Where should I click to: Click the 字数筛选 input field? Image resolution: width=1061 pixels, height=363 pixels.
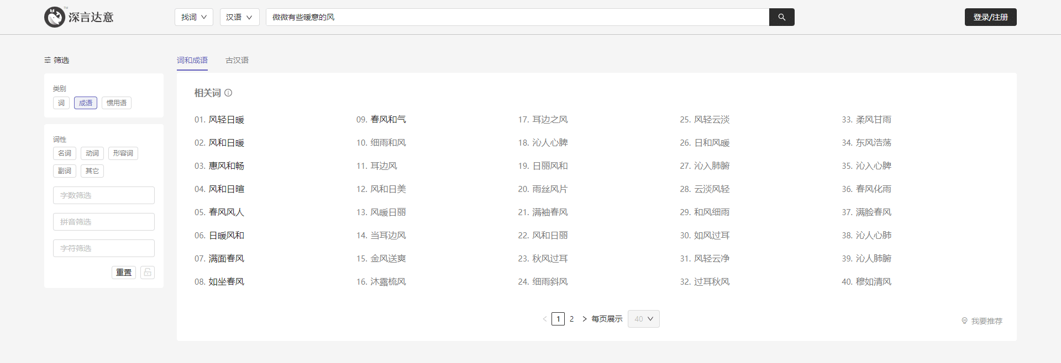point(104,195)
